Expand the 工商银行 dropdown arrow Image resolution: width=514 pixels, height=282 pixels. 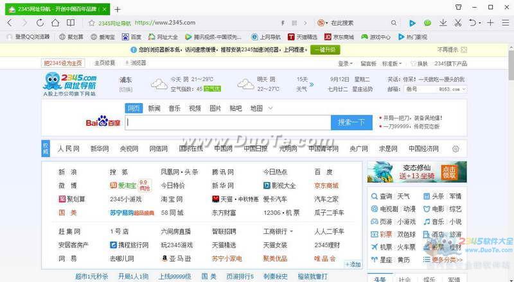pyautogui.click(x=291, y=231)
